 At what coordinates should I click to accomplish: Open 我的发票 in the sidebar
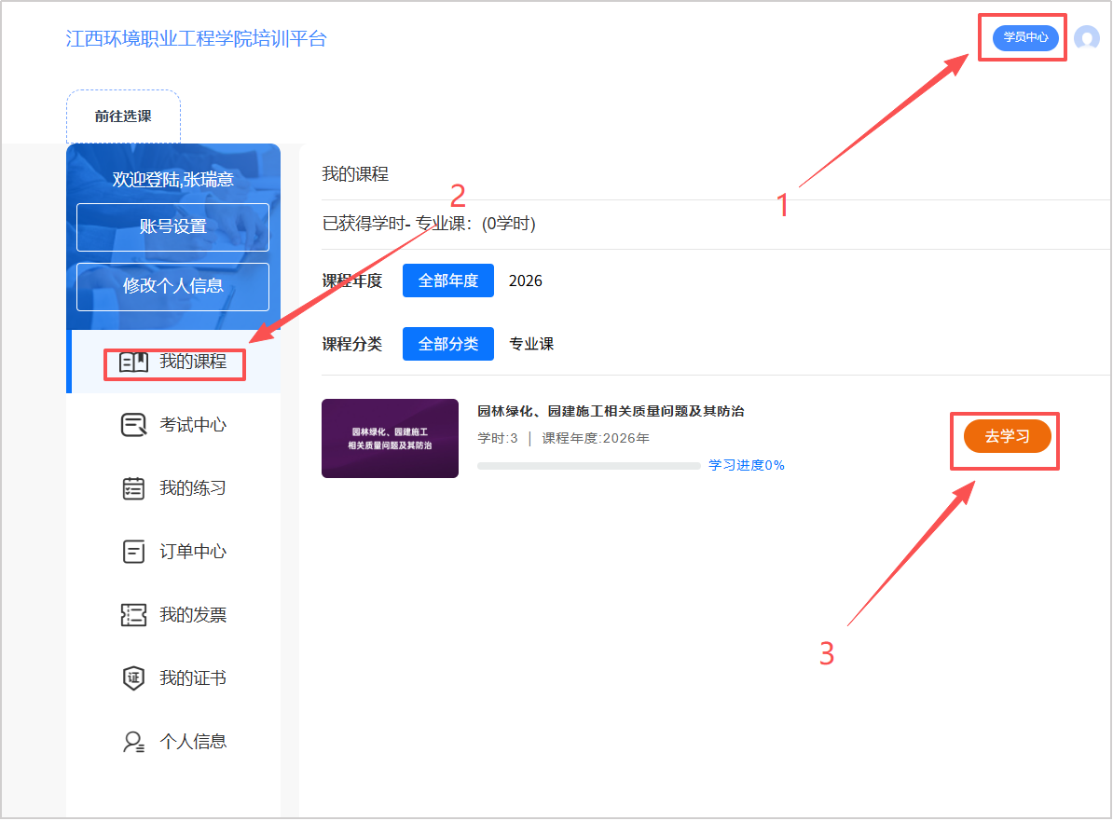174,615
